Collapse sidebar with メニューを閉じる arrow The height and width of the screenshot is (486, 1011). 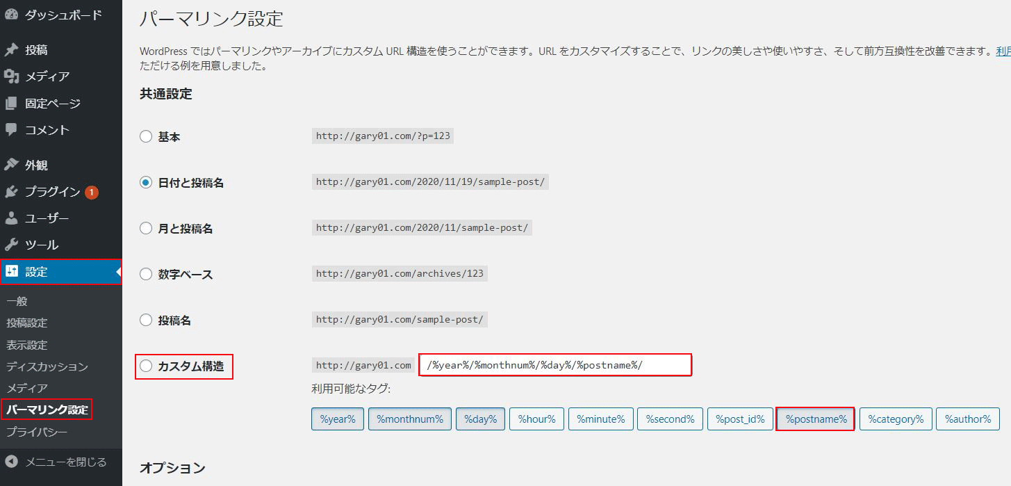coord(11,462)
